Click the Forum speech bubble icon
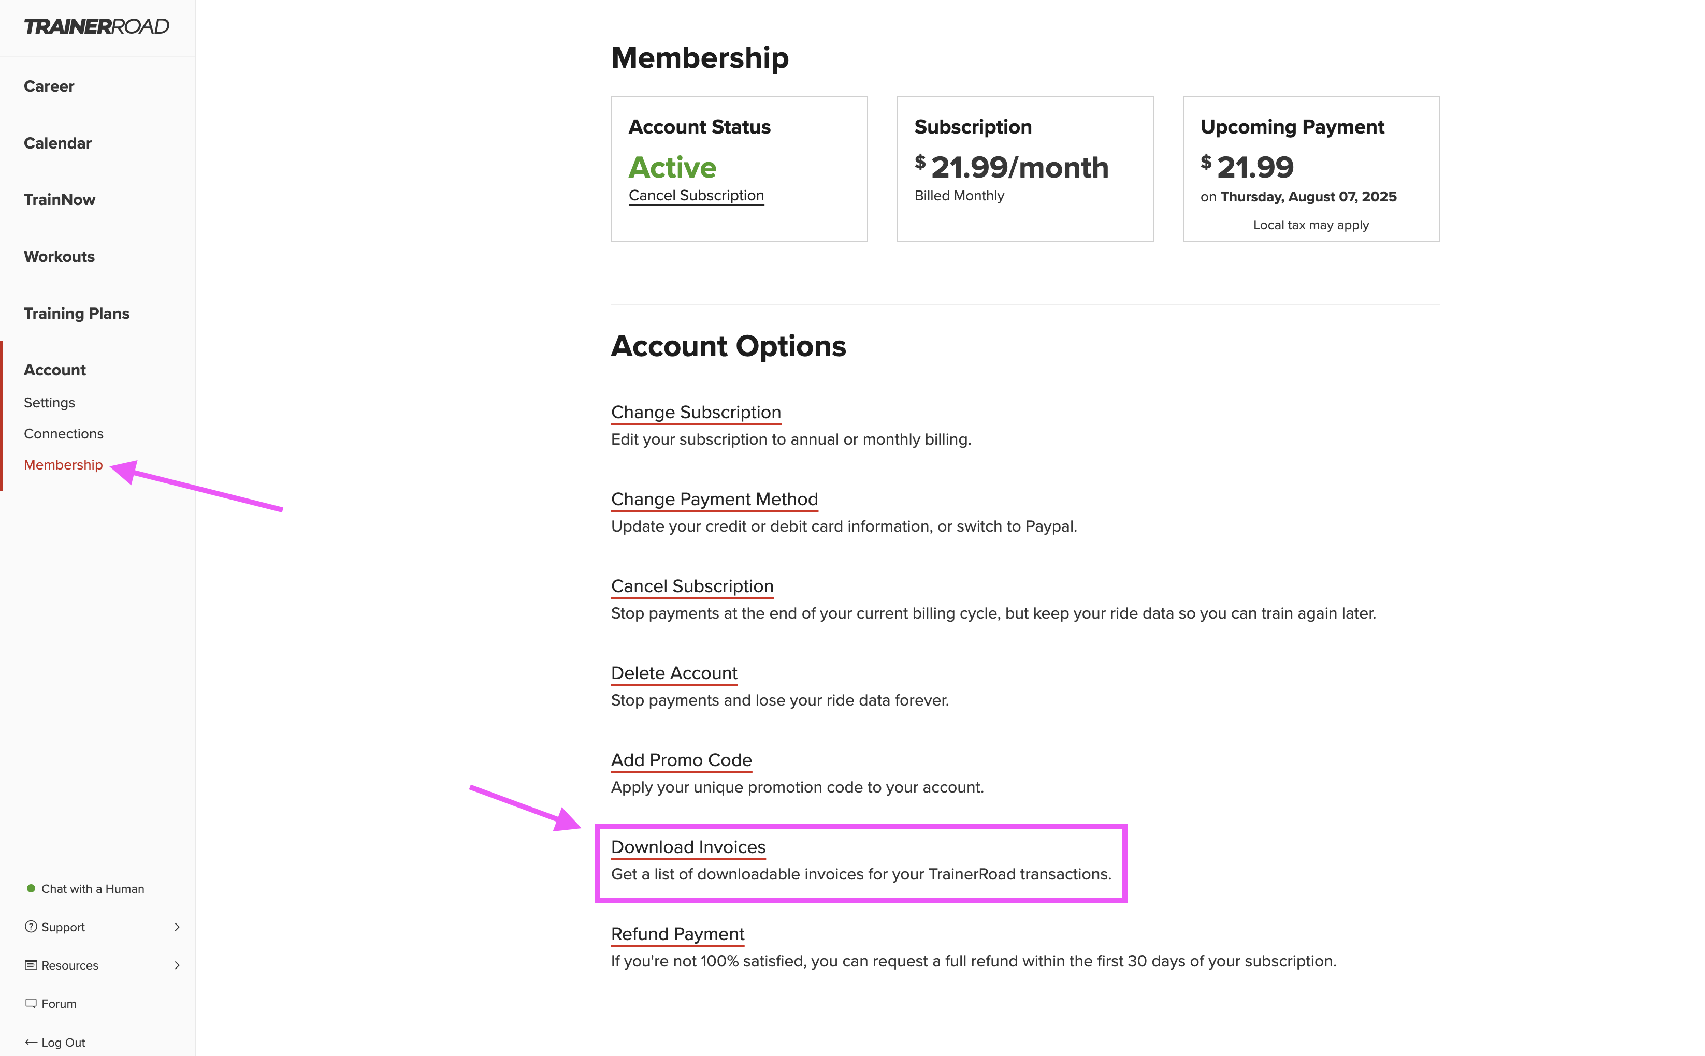The height and width of the screenshot is (1056, 1705). pos(31,1003)
